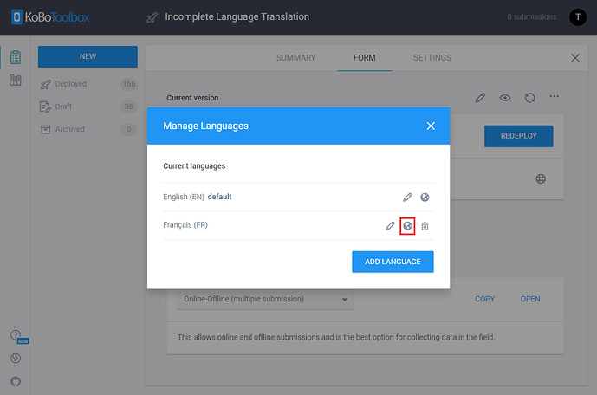Switch to the SETTINGS tab
This screenshot has width=597, height=395.
(x=432, y=58)
